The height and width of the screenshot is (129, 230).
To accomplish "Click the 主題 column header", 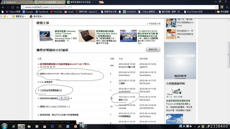I will click(x=40, y=59).
